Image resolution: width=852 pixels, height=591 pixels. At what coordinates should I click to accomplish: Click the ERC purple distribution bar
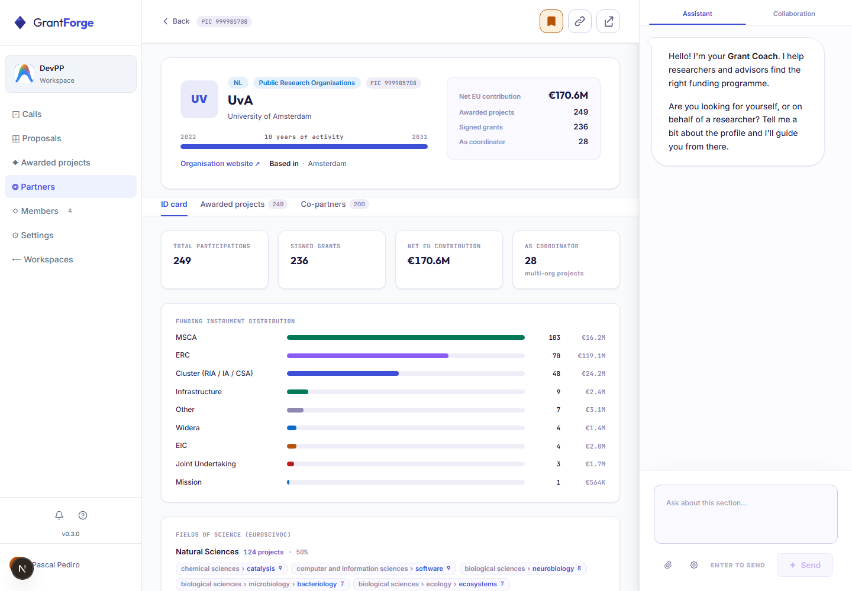pyautogui.click(x=367, y=356)
